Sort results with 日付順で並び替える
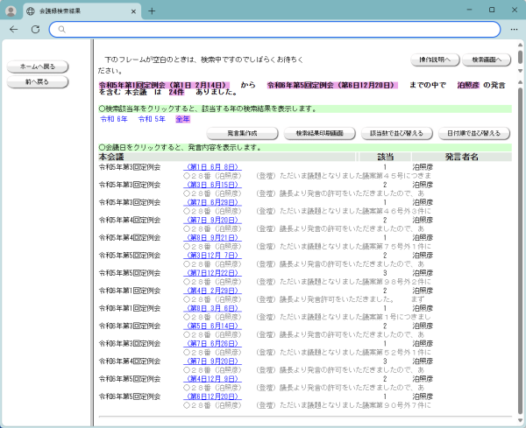 [474, 133]
